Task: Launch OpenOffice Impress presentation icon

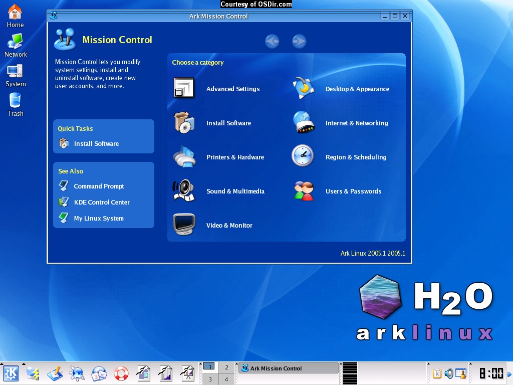Action: 188,373
